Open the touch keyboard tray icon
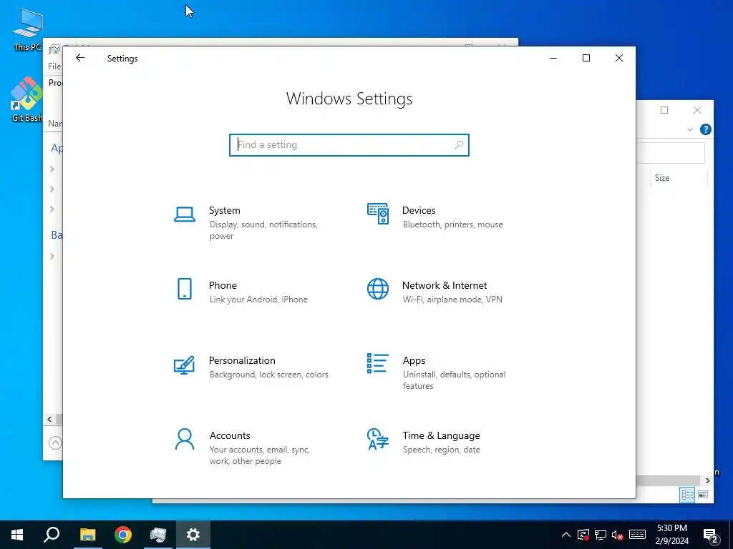Viewport: 733px width, 549px height. click(637, 535)
